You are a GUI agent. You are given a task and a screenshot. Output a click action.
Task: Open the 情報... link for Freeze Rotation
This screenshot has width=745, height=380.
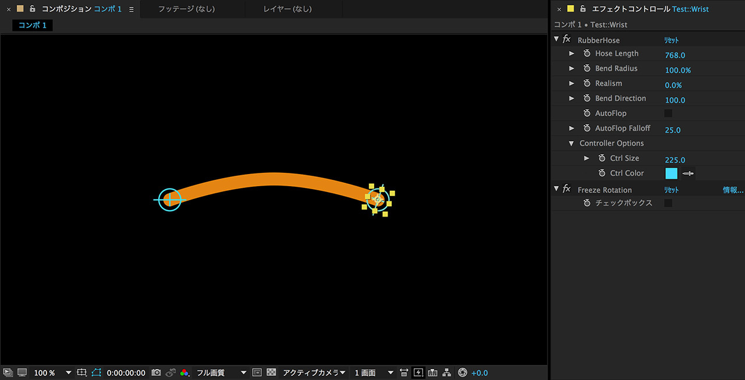coord(733,190)
